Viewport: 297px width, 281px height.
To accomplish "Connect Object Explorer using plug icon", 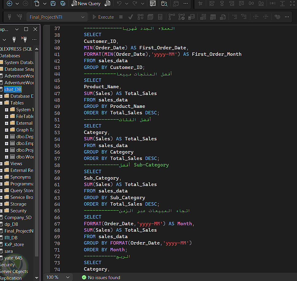I will tap(13, 40).
